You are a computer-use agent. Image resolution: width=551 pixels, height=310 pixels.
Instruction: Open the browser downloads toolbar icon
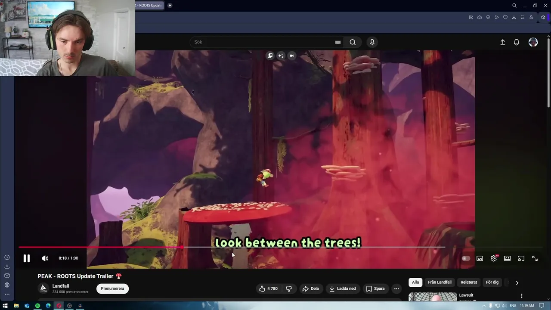pyautogui.click(x=514, y=17)
